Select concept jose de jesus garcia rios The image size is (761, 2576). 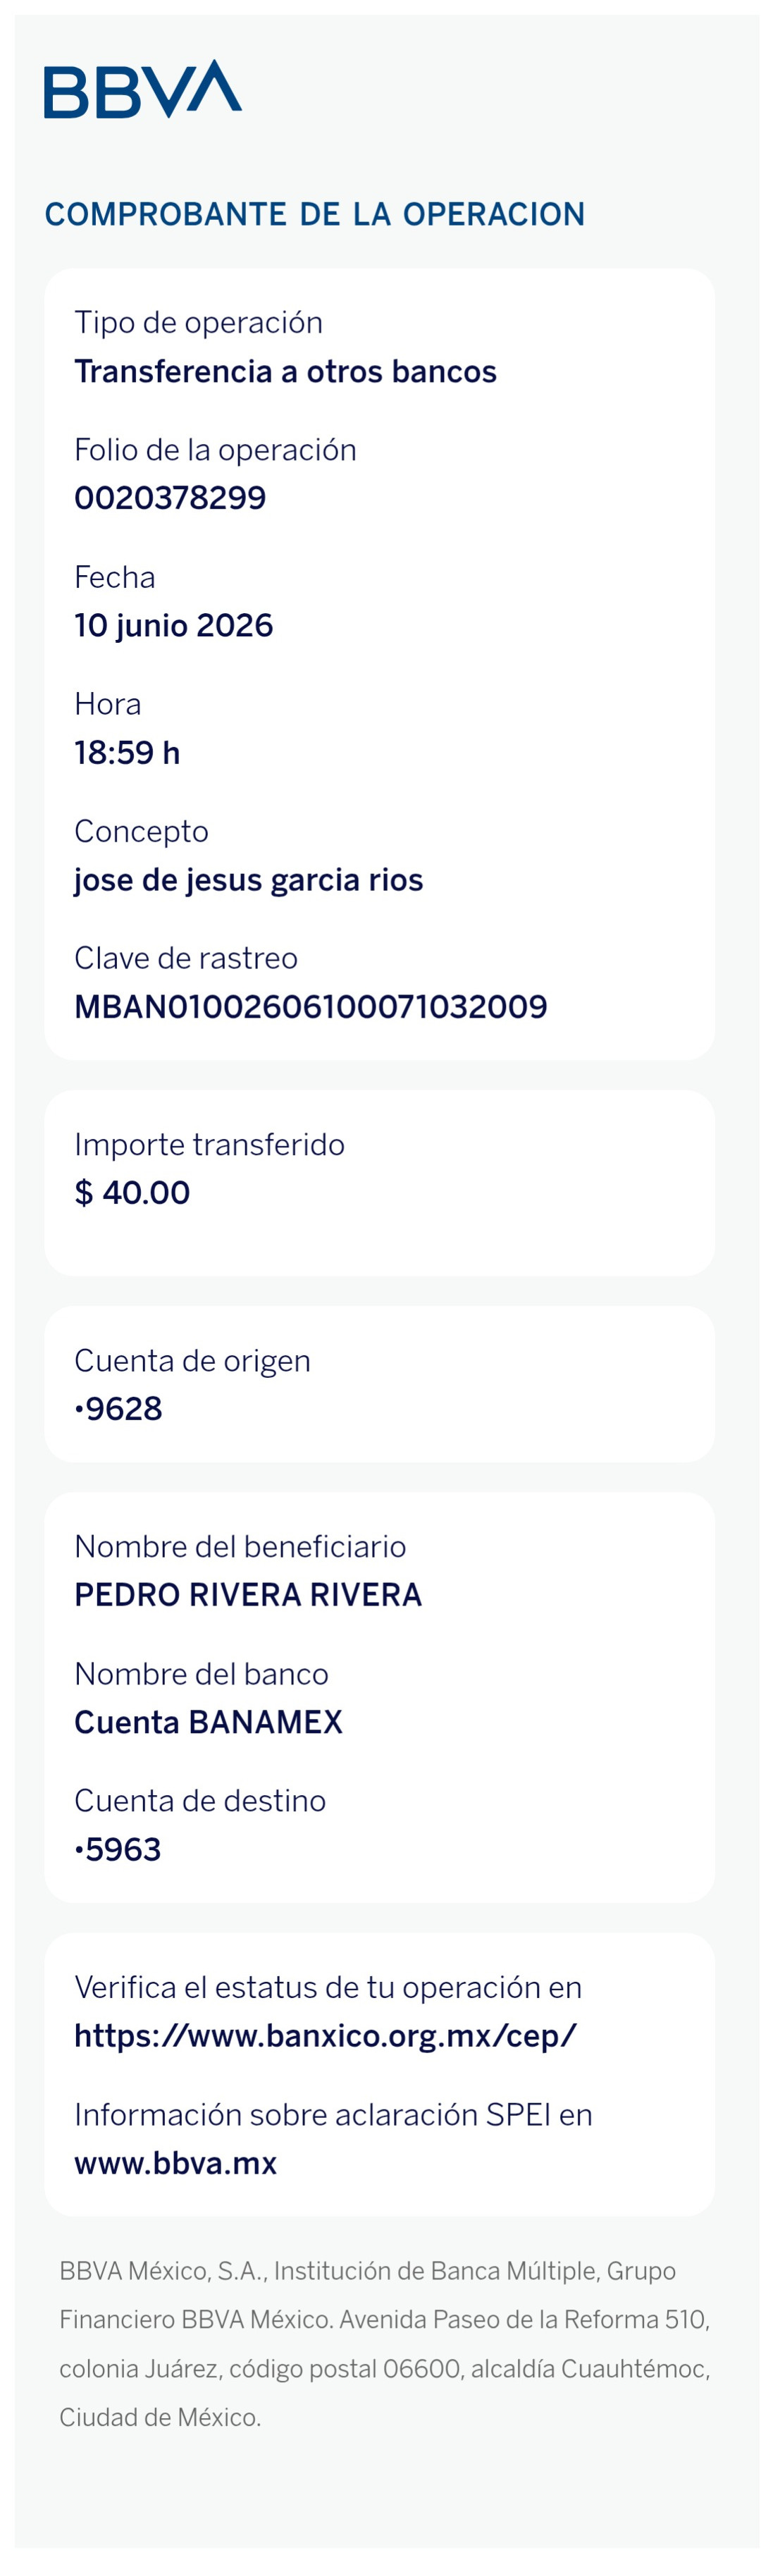249,880
